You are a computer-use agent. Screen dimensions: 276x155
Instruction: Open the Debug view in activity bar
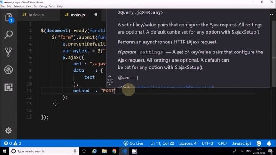(x=9, y=70)
